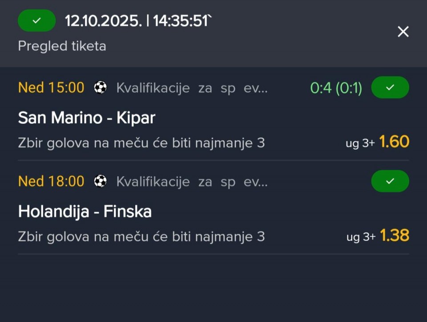Click the Ned 15:00 kickoff time
This screenshot has height=322, width=427.
[51, 88]
